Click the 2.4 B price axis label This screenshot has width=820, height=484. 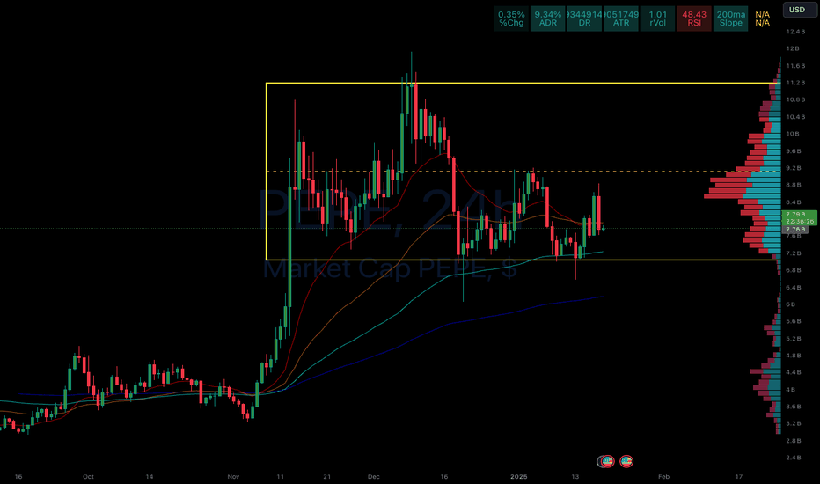794,458
